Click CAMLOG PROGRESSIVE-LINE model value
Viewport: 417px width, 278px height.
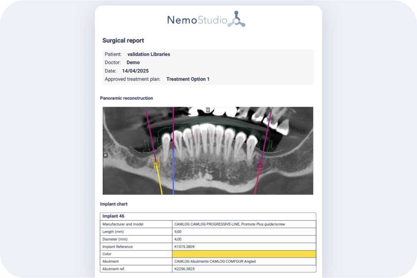tap(229, 224)
